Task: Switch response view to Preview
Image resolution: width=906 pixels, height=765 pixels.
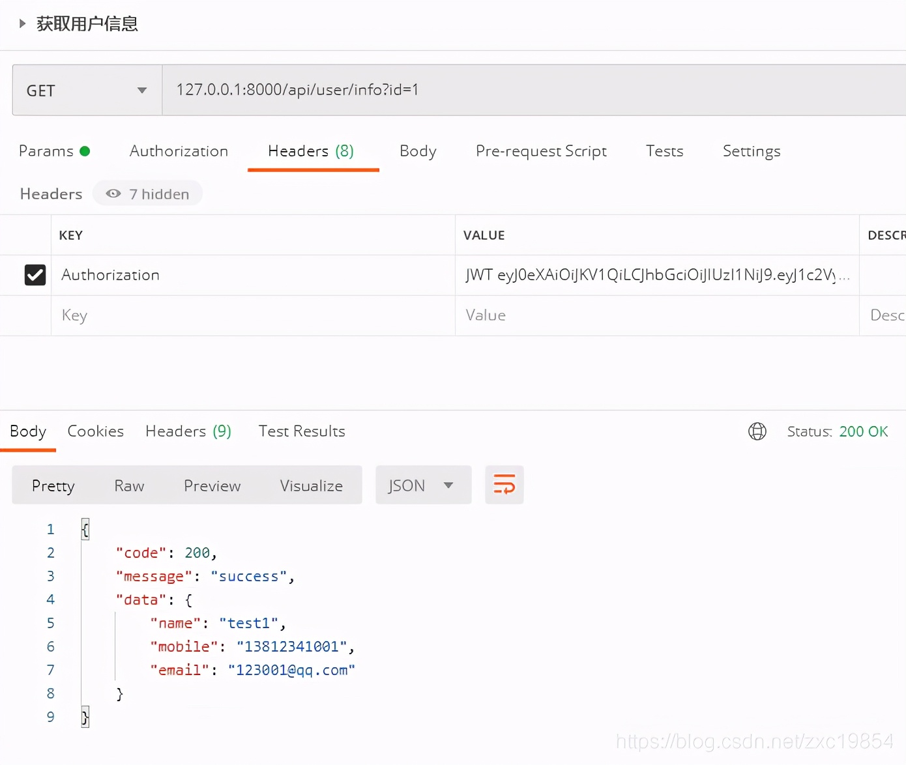Action: point(212,485)
